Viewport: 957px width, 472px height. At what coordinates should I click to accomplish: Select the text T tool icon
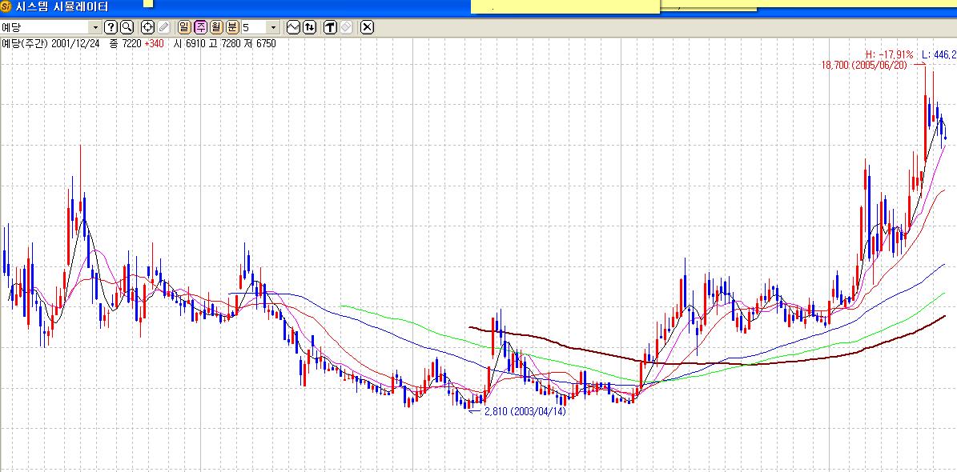[x=330, y=27]
